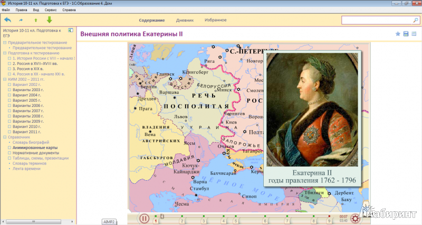Viewport: 422px width, 225px height.
Task: Open Варианты 2006 г.
Action: [28, 105]
